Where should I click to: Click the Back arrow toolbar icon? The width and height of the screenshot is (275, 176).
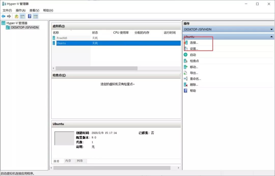click(3, 16)
